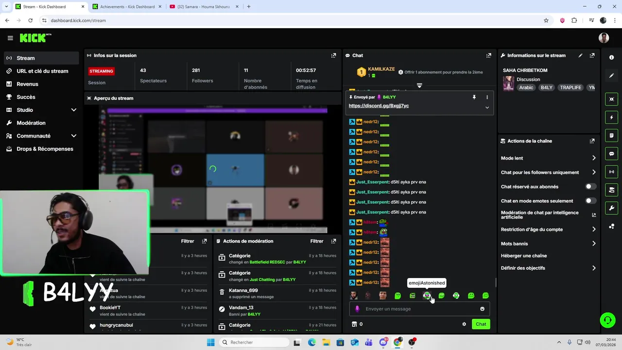Focus the Envoyer un message input
The height and width of the screenshot is (350, 622).
419,309
